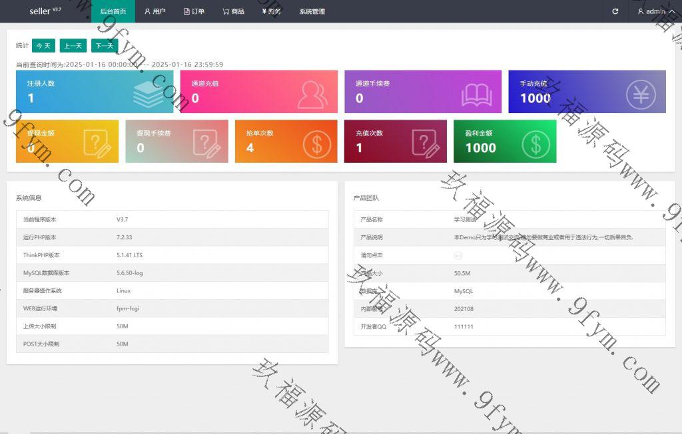
Task: Switch to the 后台首页 tab
Action: (x=113, y=11)
